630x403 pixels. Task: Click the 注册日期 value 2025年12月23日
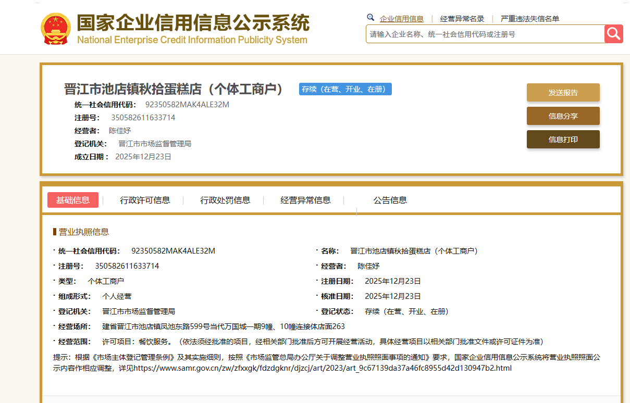tap(393, 281)
